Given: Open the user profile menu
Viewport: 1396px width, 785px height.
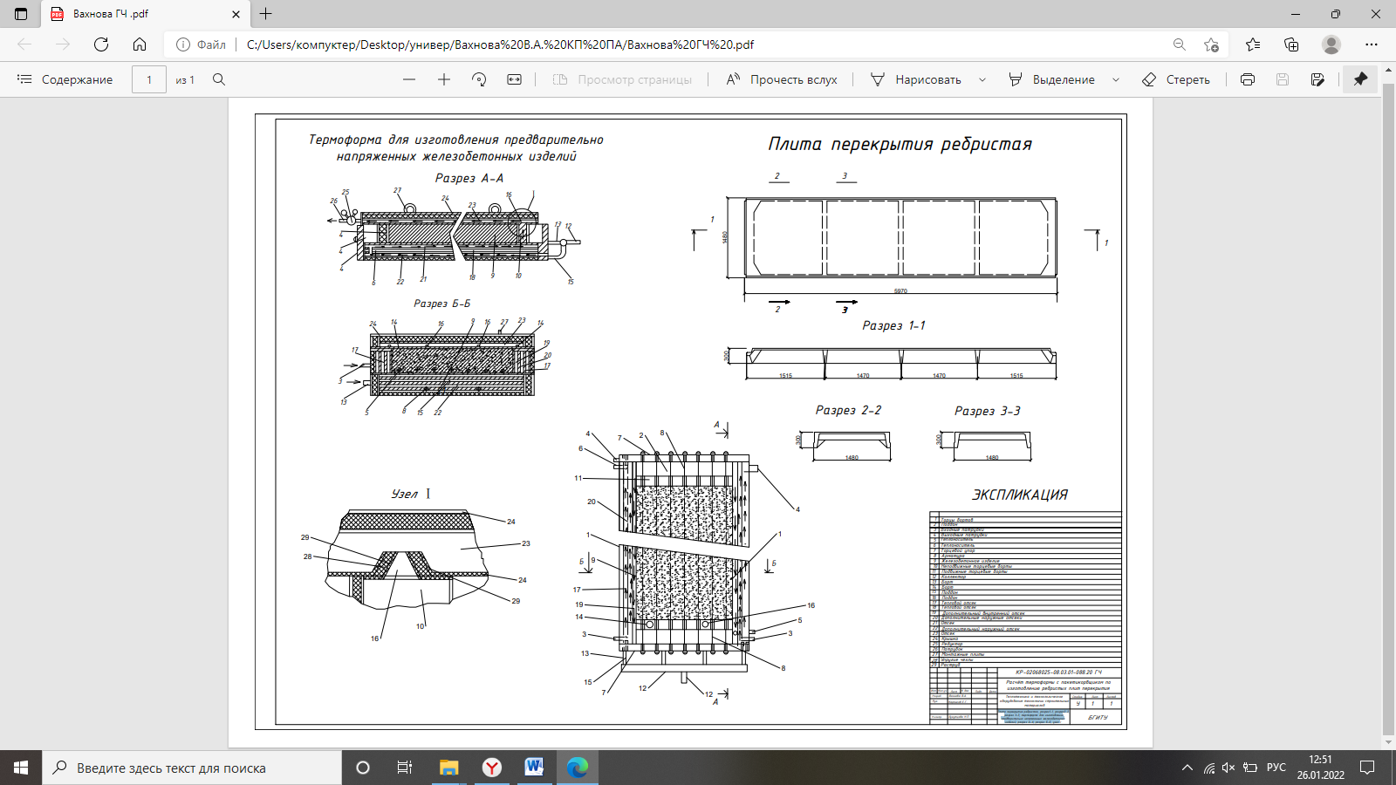Looking at the screenshot, I should (1331, 44).
